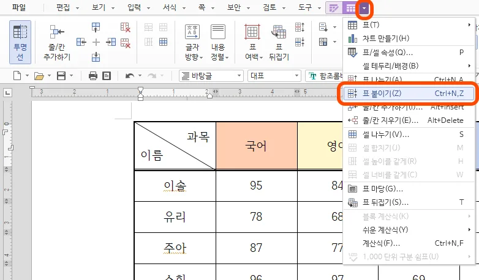Choose 줄/칸 지우기(E)... from the menu
Image resolution: width=479 pixels, height=280 pixels.
(409, 120)
